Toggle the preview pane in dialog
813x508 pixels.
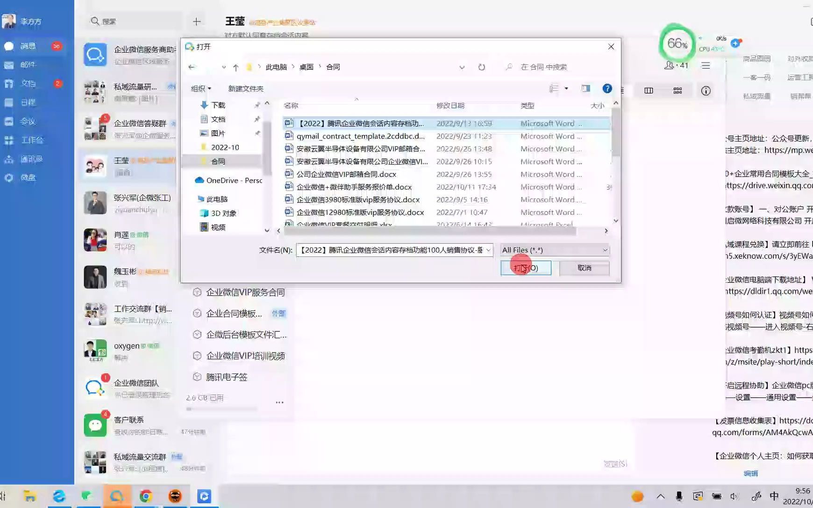coord(585,88)
